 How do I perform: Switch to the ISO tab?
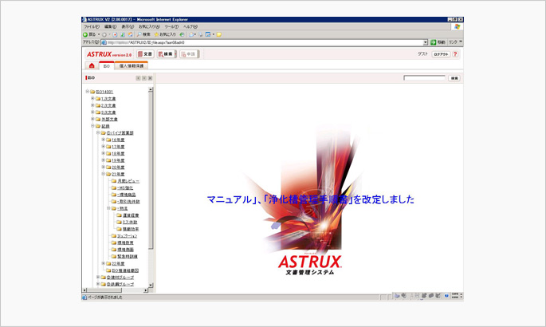point(107,66)
